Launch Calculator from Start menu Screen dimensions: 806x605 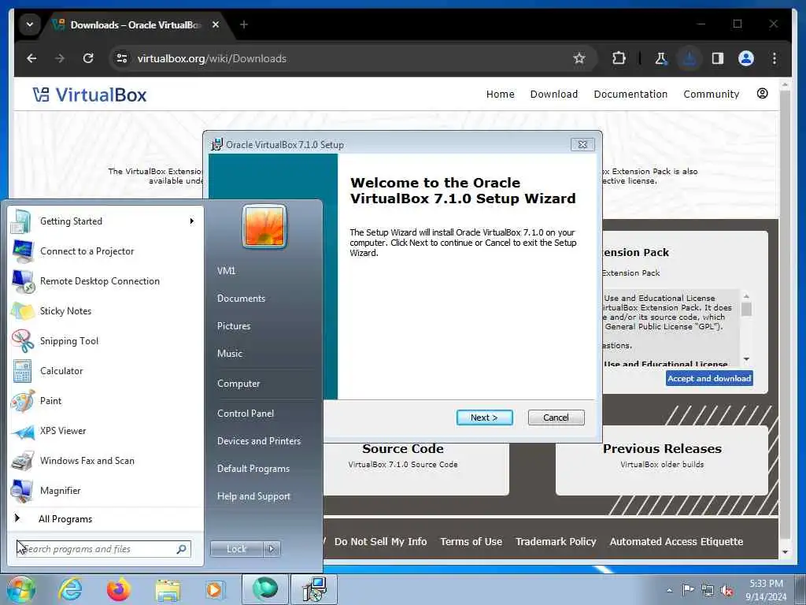[x=105, y=371]
